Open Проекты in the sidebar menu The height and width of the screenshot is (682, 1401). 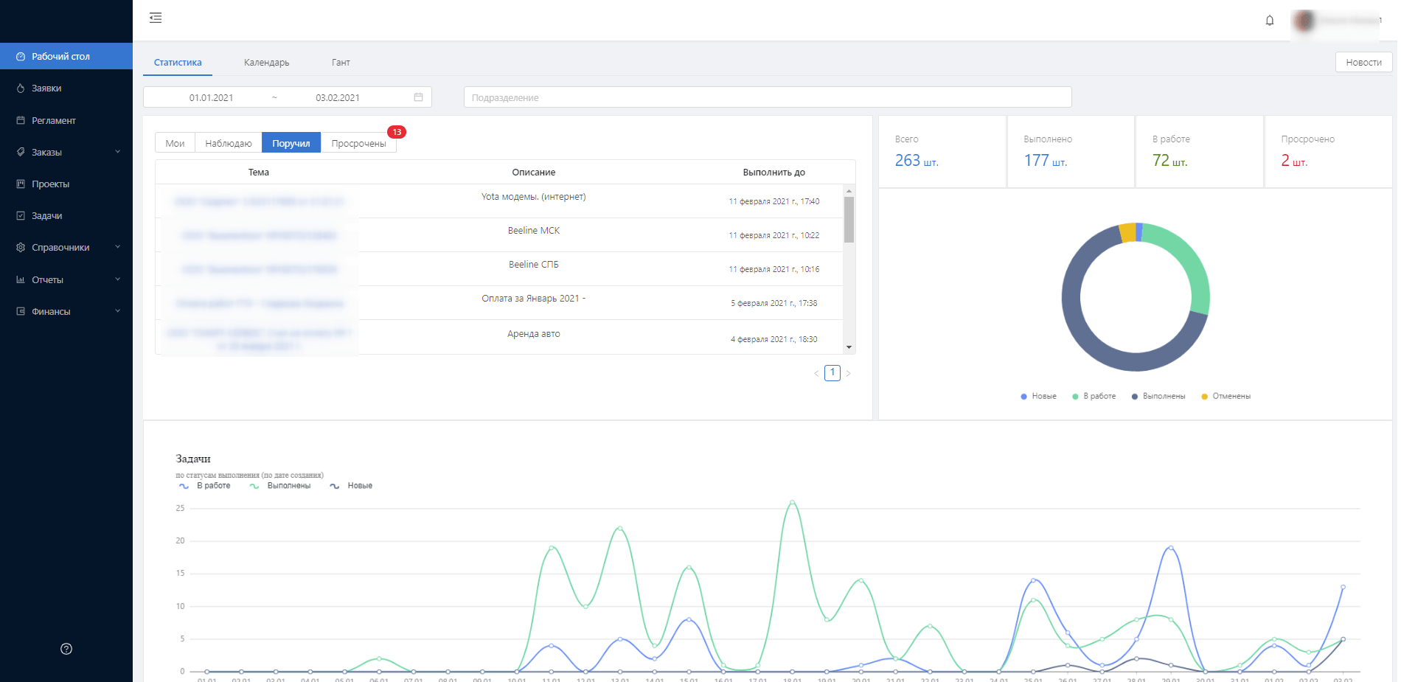pos(66,184)
